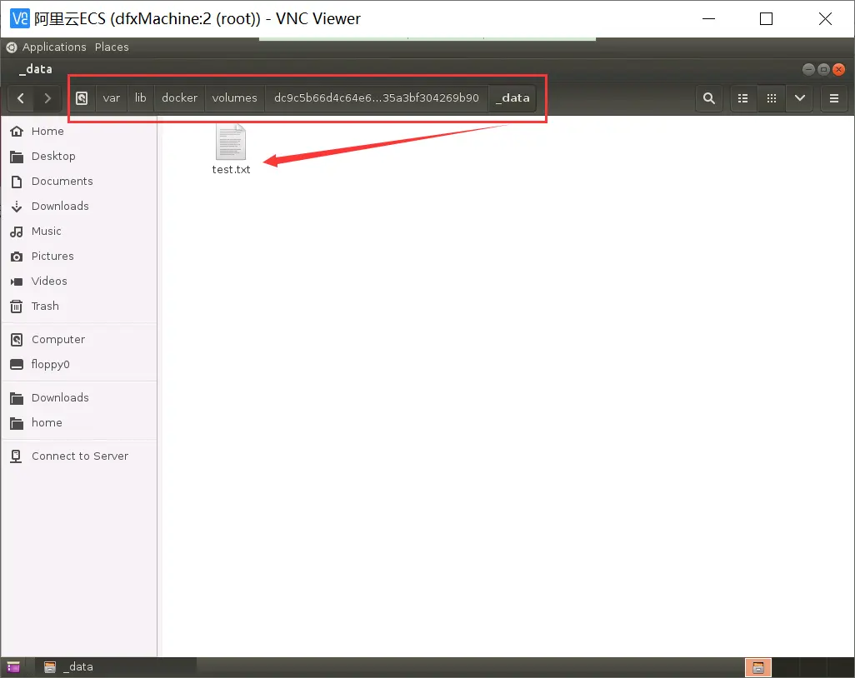Click the Home house icon
855x678 pixels.
coord(17,132)
